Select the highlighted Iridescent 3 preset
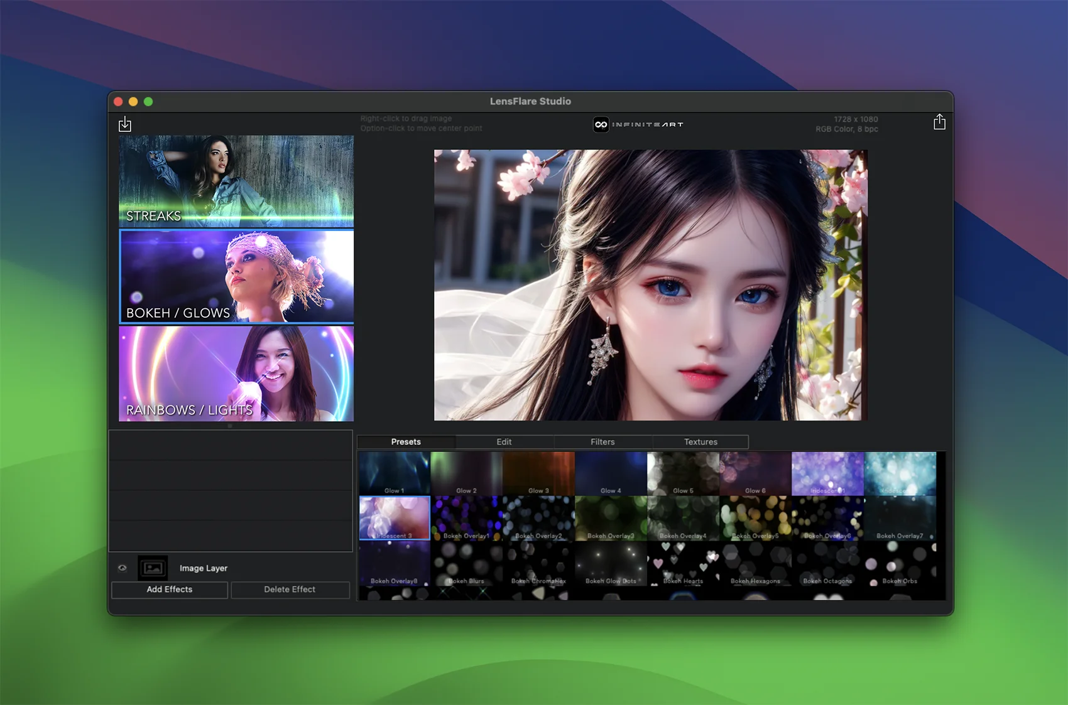This screenshot has height=705, width=1068. (395, 518)
